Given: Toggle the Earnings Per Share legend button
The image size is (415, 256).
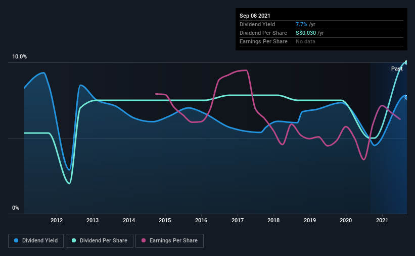Looking at the screenshot, I should point(169,241).
